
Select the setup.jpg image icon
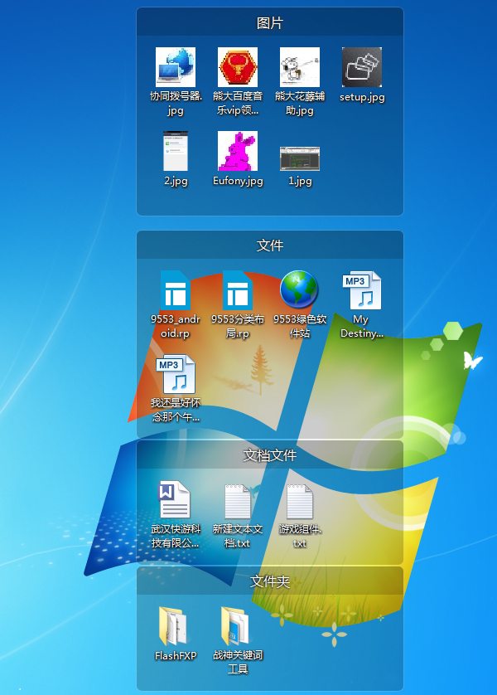tap(362, 67)
